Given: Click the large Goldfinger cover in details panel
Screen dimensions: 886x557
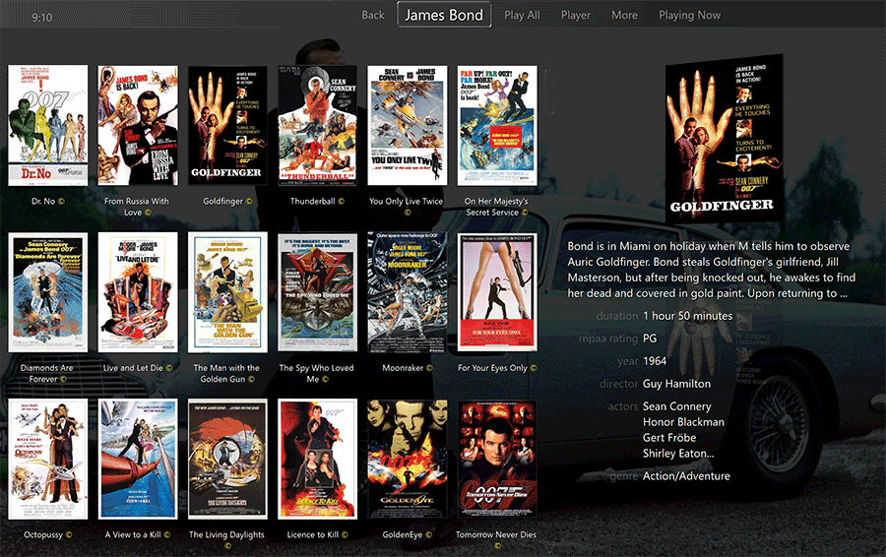Looking at the screenshot, I should (x=724, y=137).
